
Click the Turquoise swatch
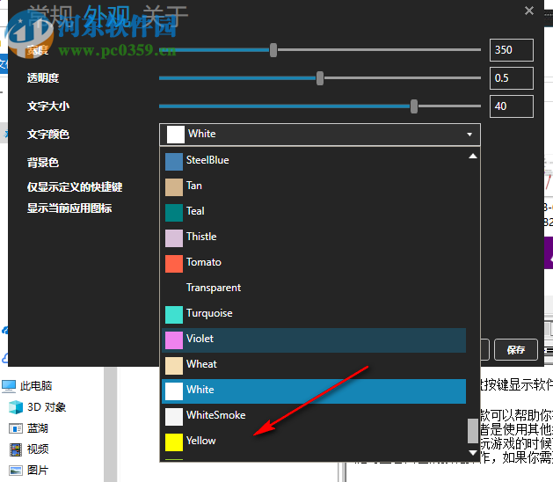174,315
